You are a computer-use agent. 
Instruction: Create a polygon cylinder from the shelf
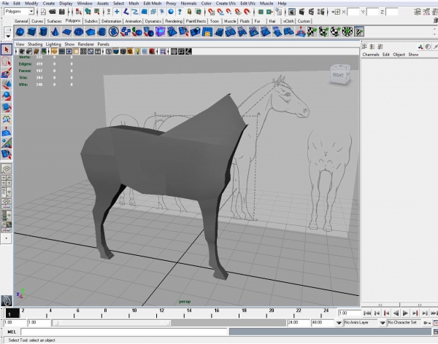click(x=43, y=32)
